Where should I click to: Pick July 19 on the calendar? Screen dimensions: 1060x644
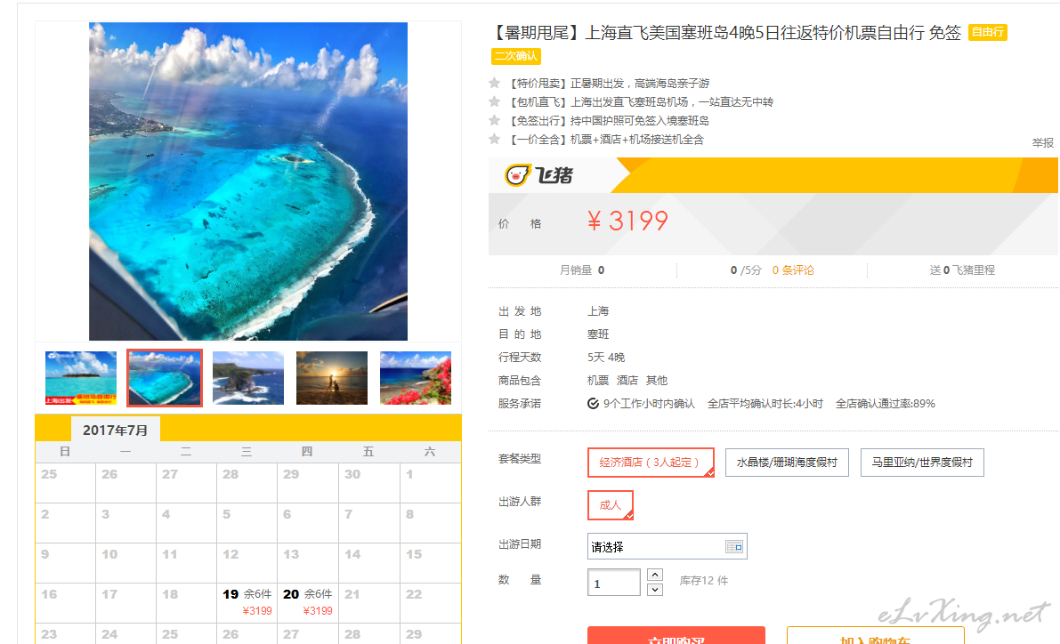[247, 602]
